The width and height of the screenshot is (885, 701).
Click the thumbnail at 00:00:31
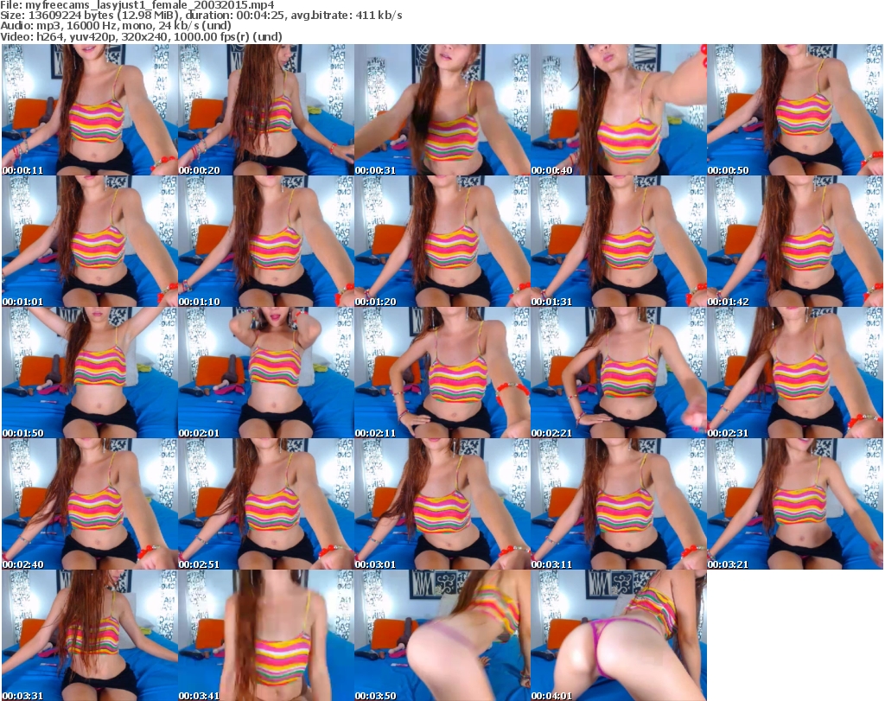point(442,110)
